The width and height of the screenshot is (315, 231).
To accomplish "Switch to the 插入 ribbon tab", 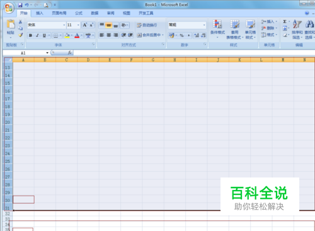I will coord(40,13).
